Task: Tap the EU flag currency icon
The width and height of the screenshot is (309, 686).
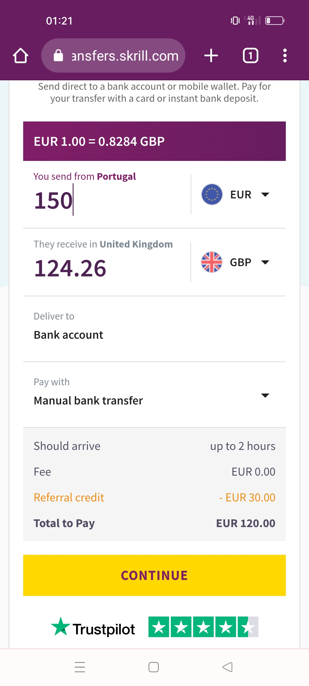Action: (x=212, y=194)
